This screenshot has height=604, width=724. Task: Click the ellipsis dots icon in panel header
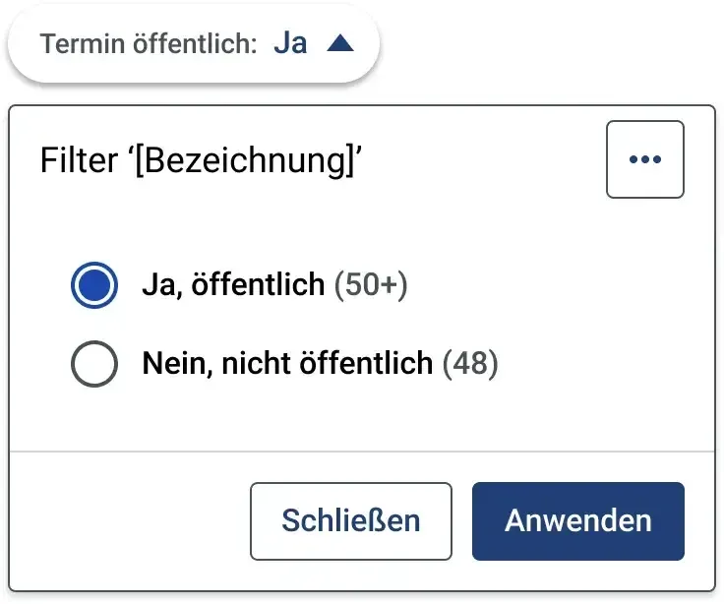coord(645,159)
